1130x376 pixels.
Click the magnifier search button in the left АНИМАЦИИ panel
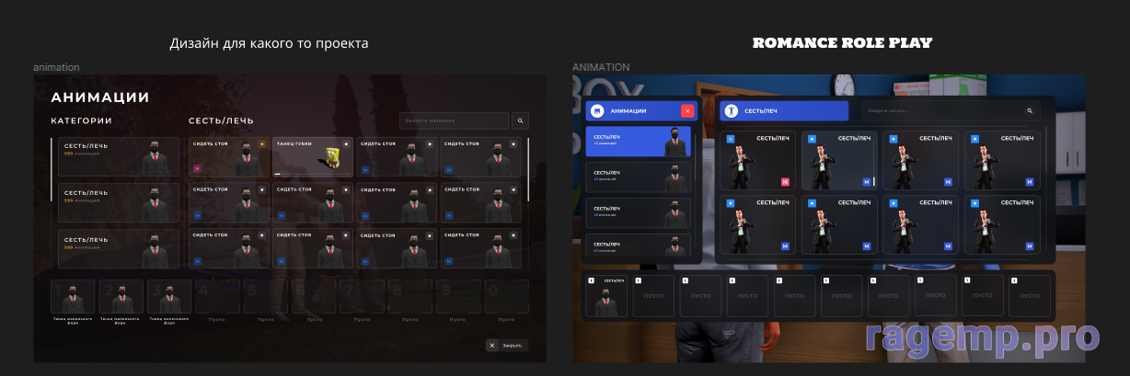[520, 120]
